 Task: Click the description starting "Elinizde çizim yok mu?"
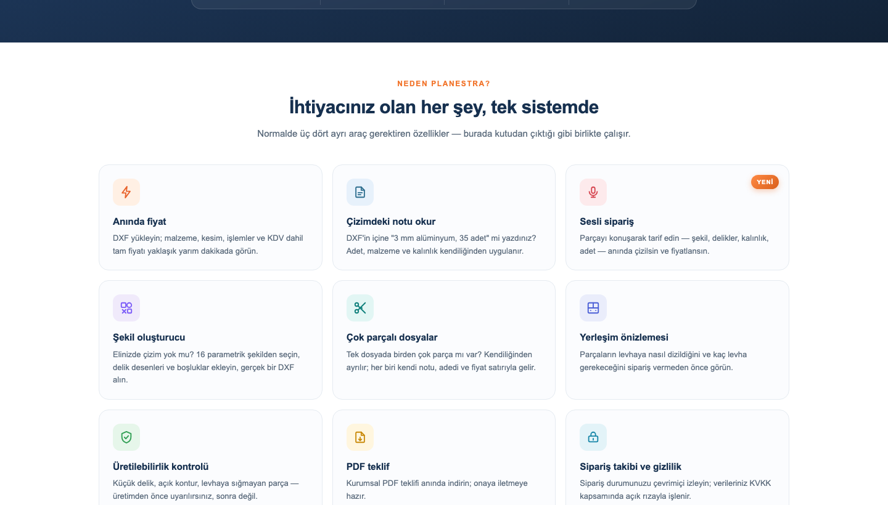point(207,367)
